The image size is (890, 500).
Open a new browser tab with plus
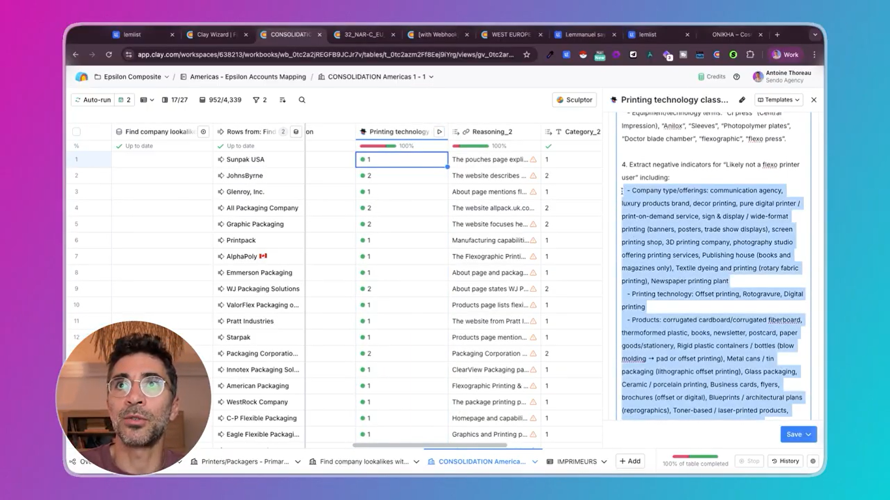coord(777,35)
